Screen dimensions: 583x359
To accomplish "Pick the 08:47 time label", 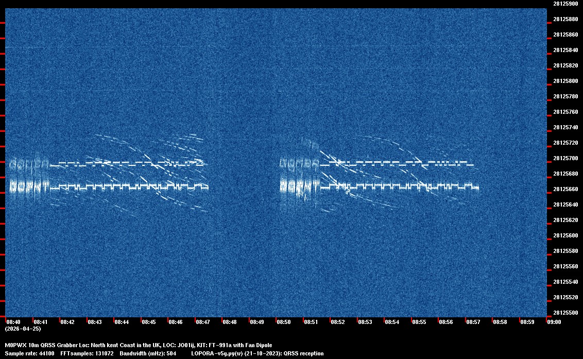I will (202, 322).
